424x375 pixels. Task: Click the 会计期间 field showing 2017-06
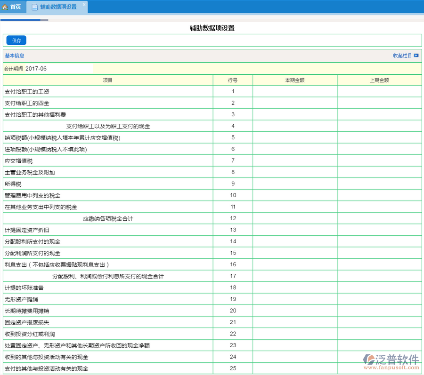tap(58, 69)
